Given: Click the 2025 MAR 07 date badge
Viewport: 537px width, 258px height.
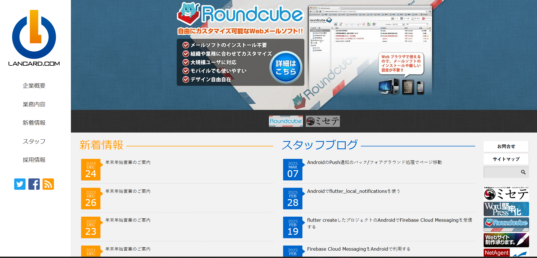Looking at the screenshot, I should (293, 170).
